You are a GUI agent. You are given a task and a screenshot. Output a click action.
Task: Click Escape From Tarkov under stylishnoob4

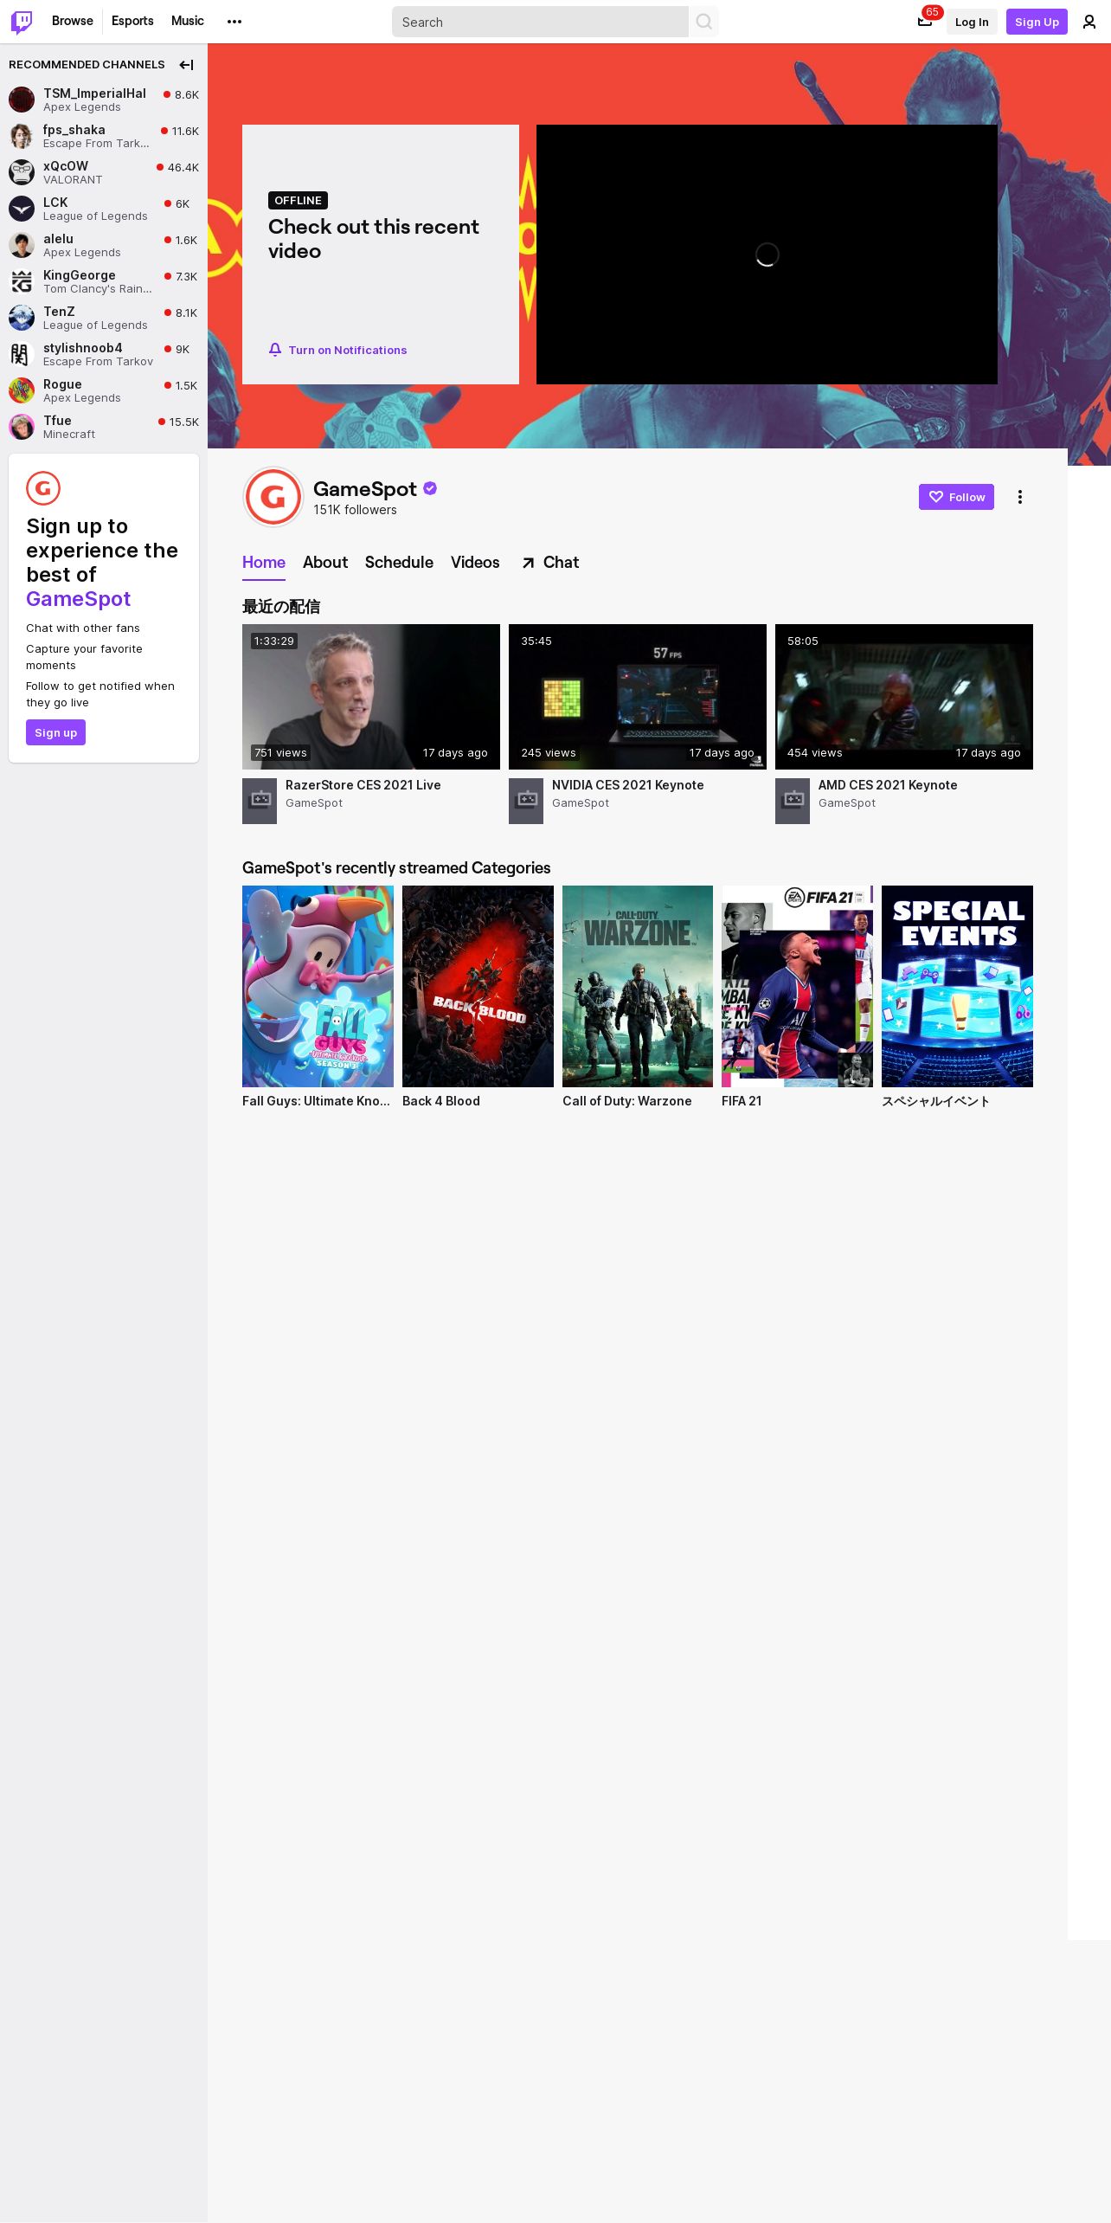(x=98, y=362)
